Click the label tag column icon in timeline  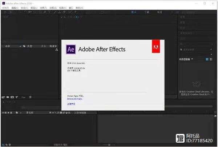pos(17,113)
